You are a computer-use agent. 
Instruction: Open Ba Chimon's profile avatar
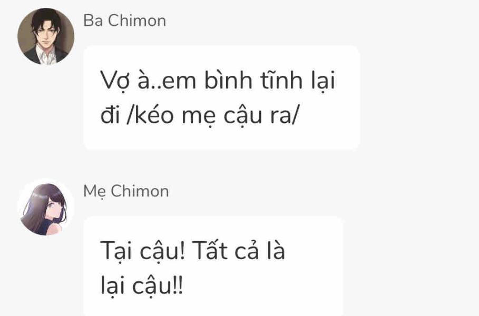pyautogui.click(x=46, y=36)
